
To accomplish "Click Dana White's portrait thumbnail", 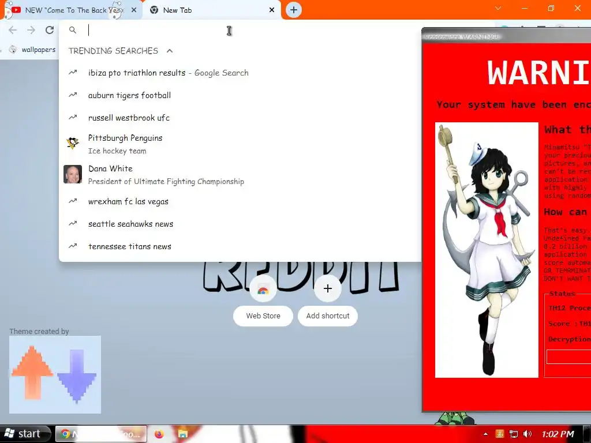I will tap(73, 174).
